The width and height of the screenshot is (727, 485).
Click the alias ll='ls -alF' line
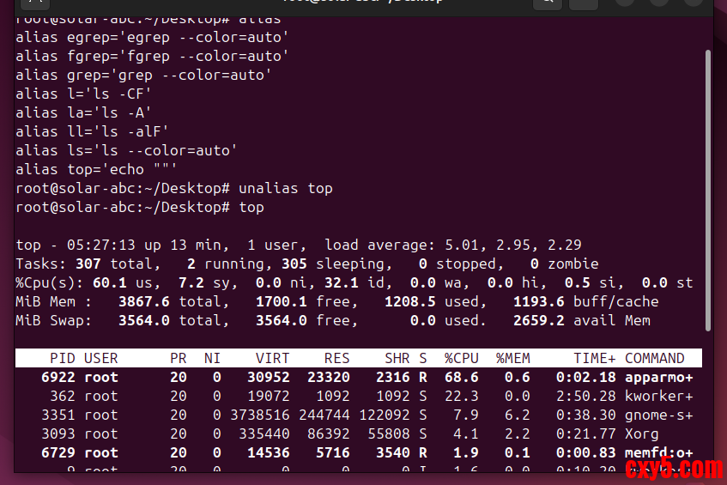(92, 131)
